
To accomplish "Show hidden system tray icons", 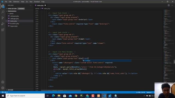I will [x=144, y=96].
